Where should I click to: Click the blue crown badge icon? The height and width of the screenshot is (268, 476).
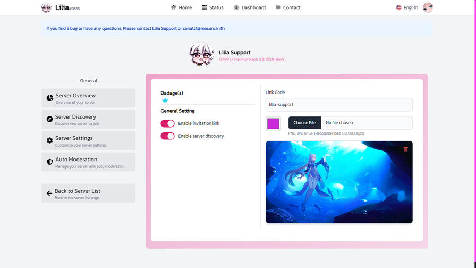[165, 100]
